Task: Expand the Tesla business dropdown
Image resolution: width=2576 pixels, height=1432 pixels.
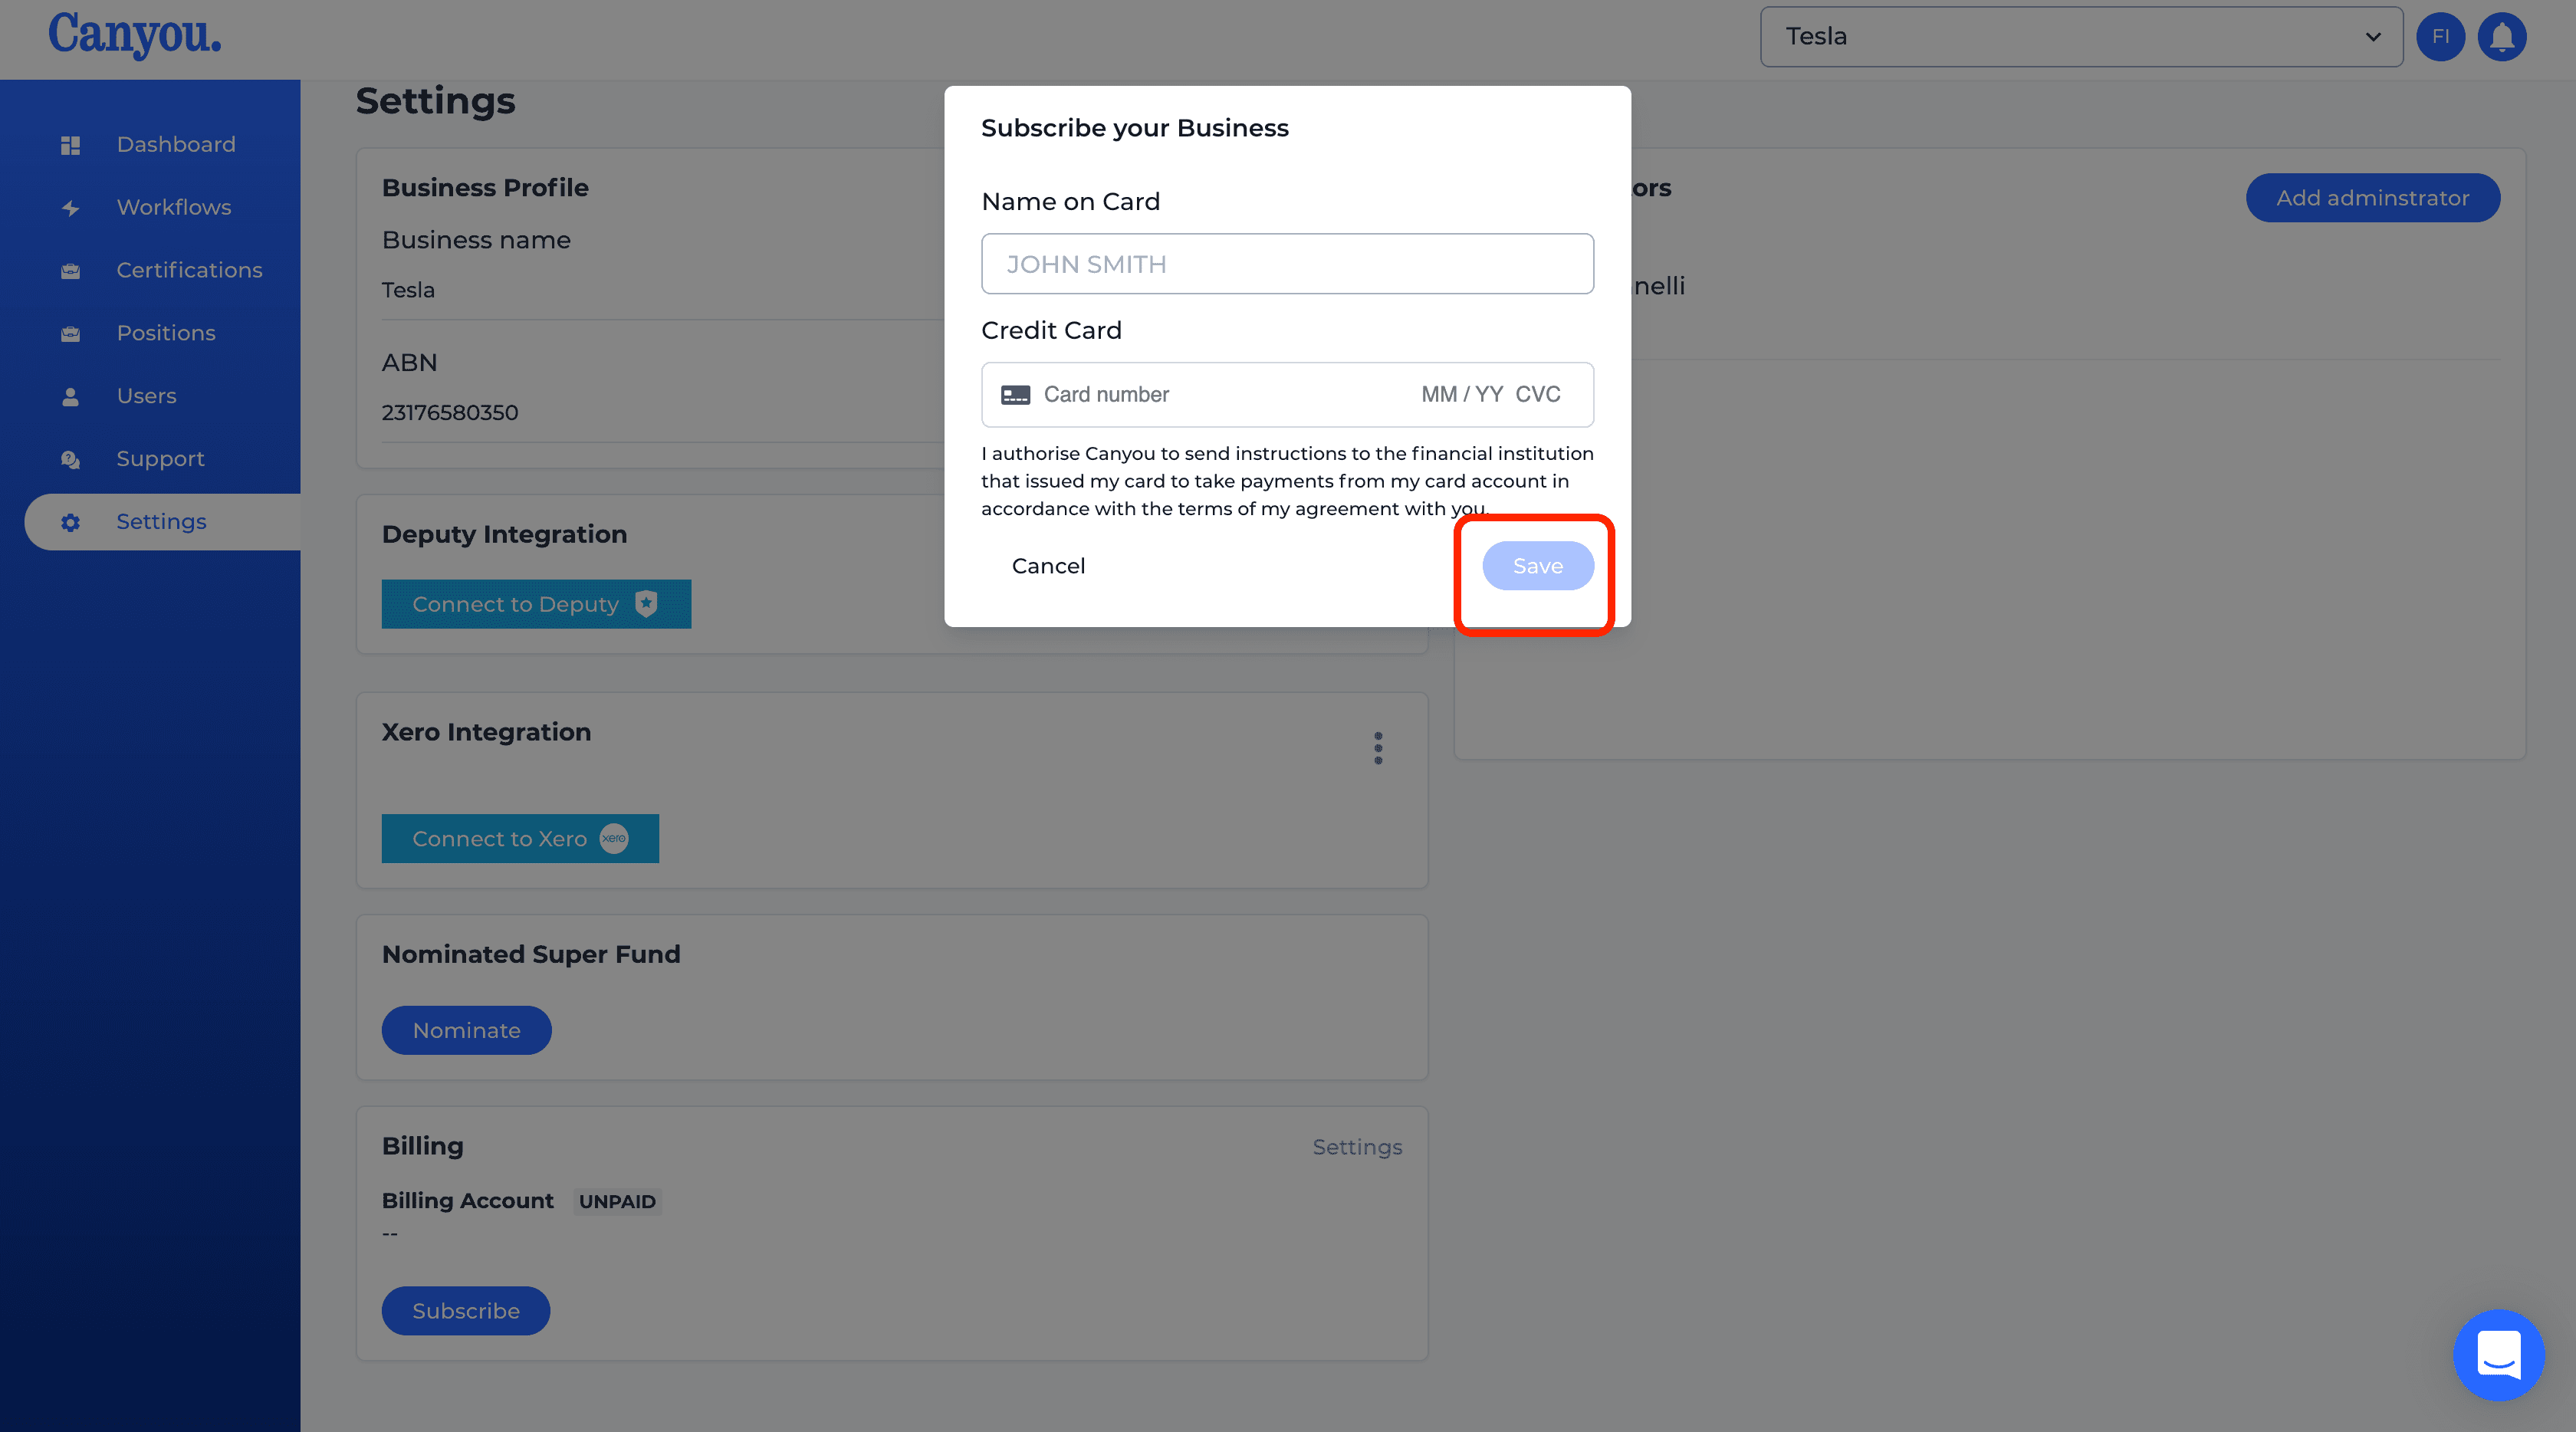Action: pos(2081,37)
